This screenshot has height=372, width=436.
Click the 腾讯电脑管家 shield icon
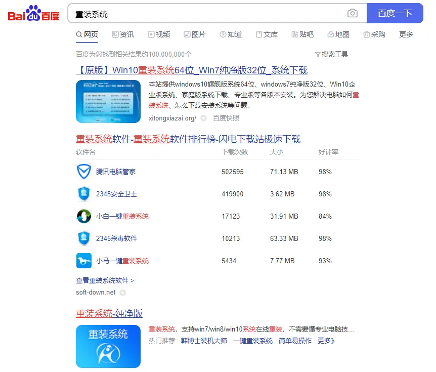point(83,172)
